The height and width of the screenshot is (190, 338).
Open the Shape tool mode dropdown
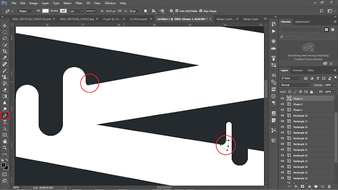pyautogui.click(x=26, y=11)
